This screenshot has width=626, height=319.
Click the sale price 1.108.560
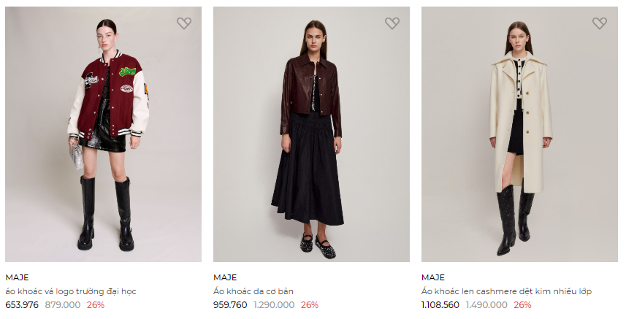coord(440,305)
